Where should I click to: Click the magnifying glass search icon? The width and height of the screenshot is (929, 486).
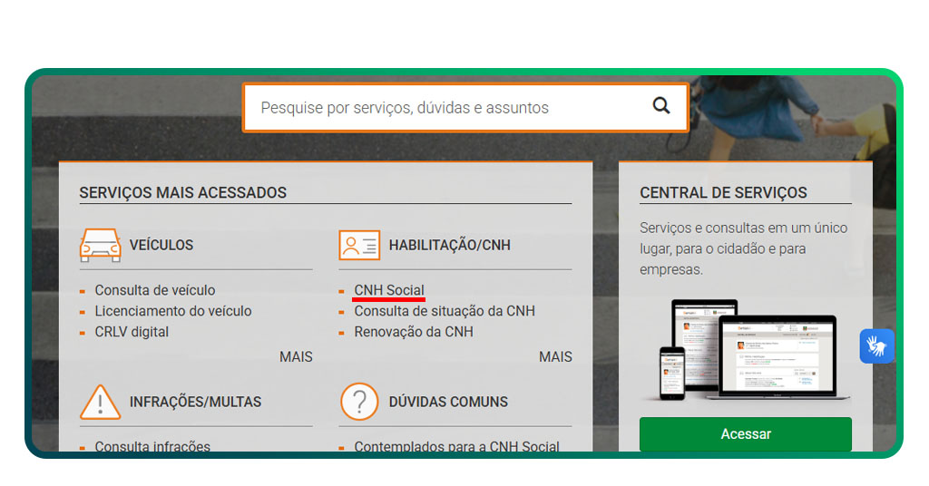click(661, 106)
